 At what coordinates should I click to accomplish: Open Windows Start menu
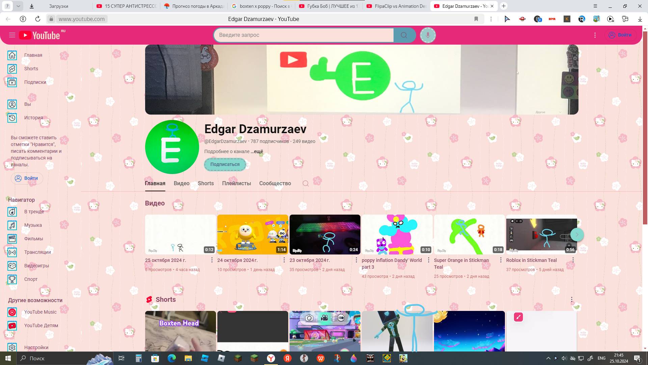8,358
